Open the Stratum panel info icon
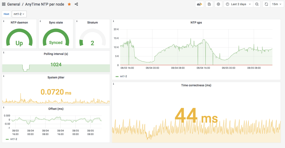Viewport: 285px width, 148px height. click(x=77, y=21)
